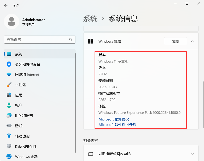Open 系统 in the sidebar
Image resolution: width=204 pixels, height=161 pixels.
click(x=40, y=54)
